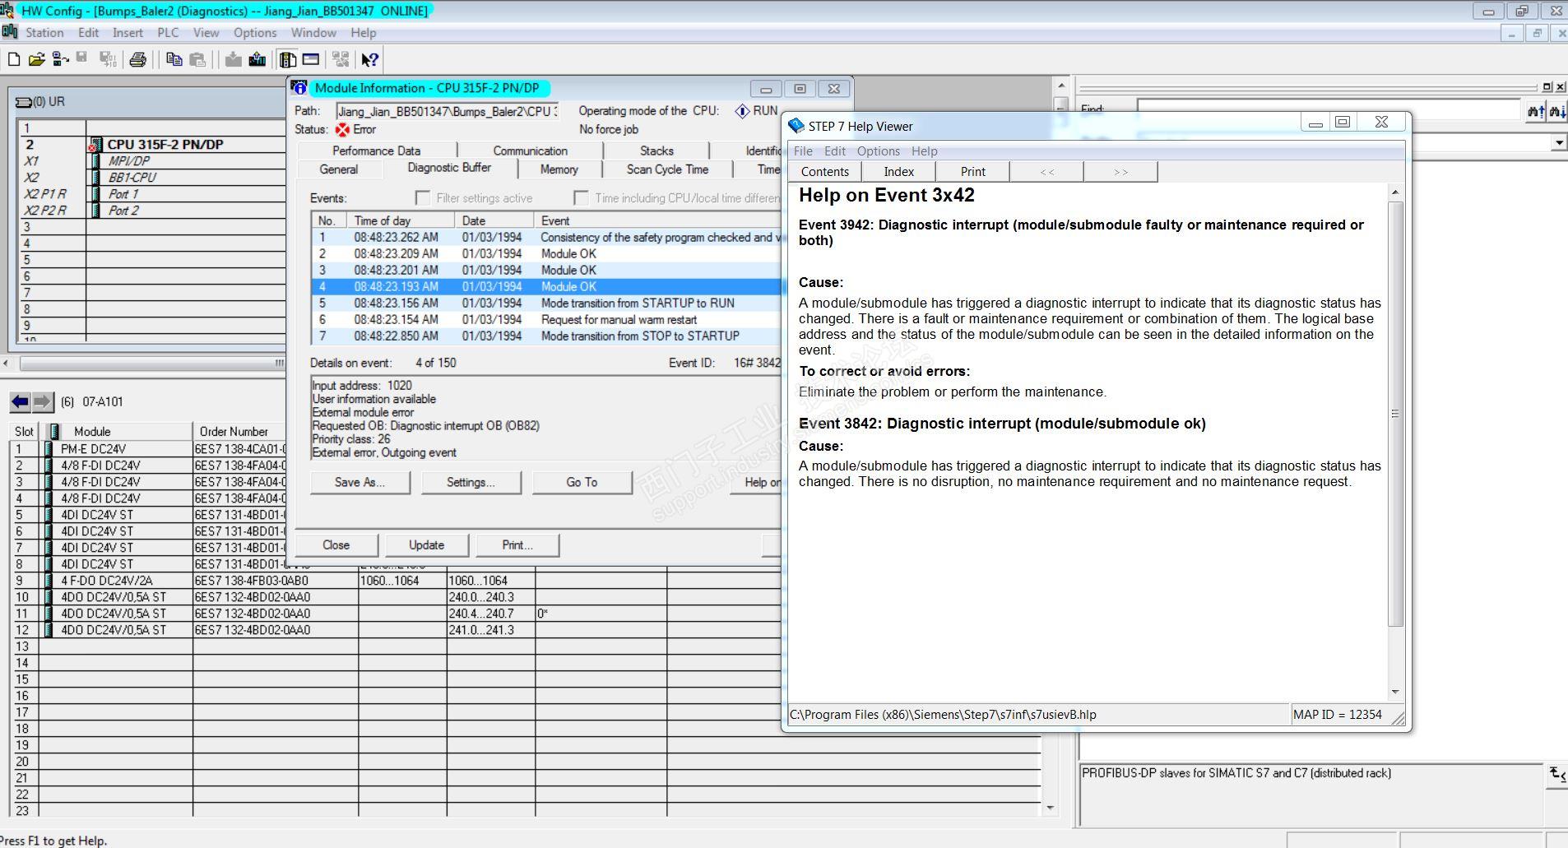
Task: Click the Open folder toolbar icon
Action: pos(36,59)
